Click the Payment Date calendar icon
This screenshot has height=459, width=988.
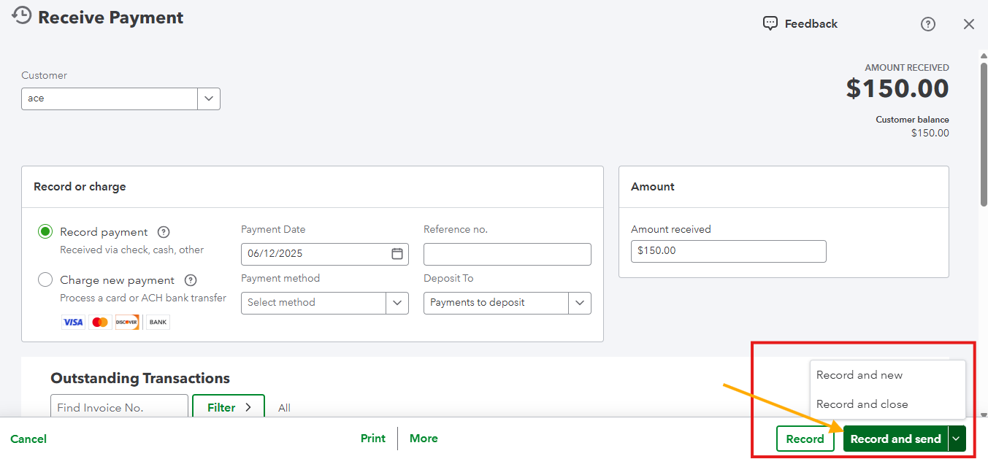point(397,254)
